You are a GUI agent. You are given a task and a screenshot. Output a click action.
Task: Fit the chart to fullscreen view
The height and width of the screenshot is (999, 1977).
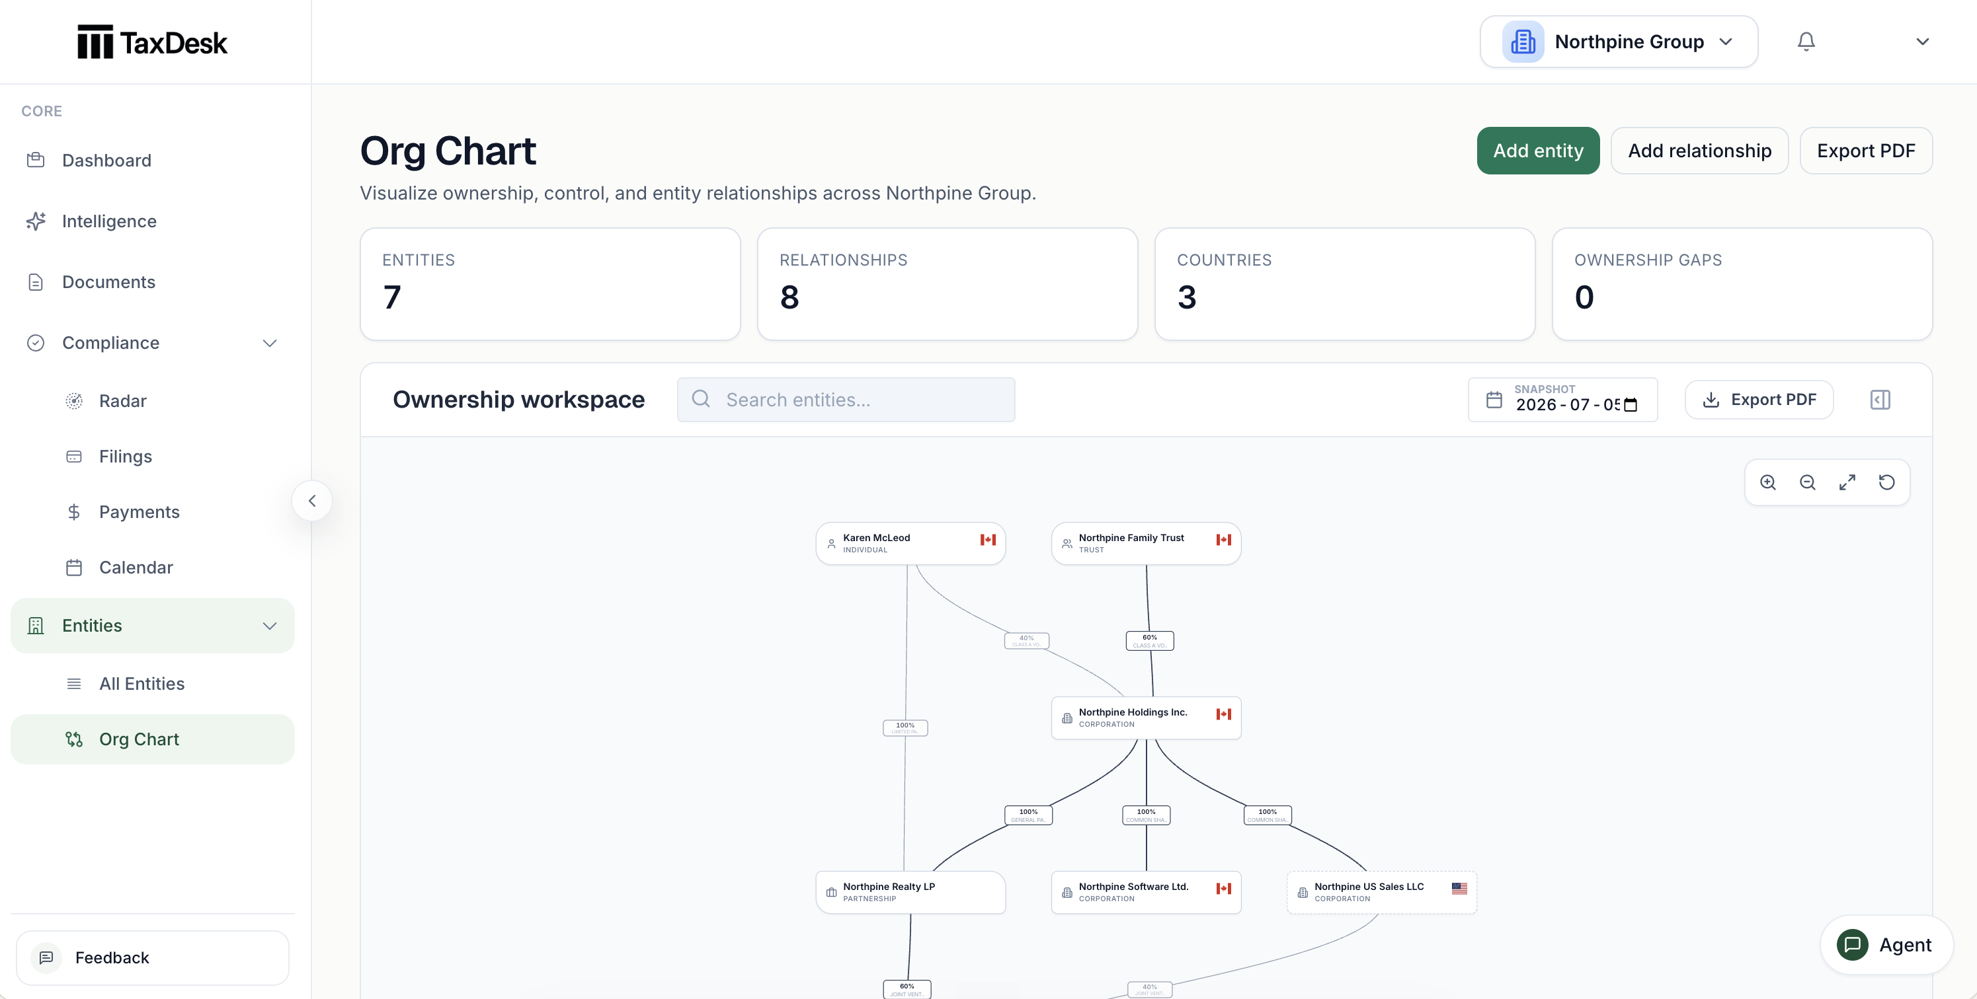click(1847, 482)
